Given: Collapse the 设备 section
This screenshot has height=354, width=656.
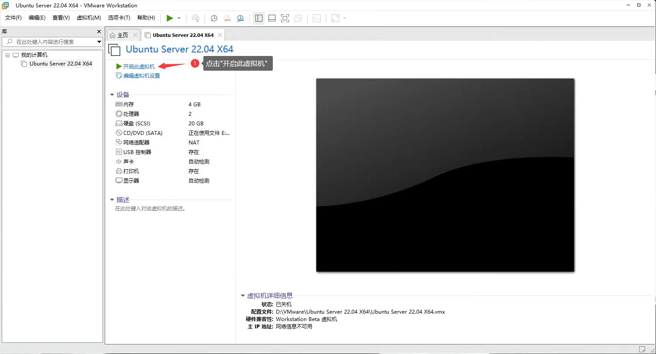Looking at the screenshot, I should click(x=112, y=95).
